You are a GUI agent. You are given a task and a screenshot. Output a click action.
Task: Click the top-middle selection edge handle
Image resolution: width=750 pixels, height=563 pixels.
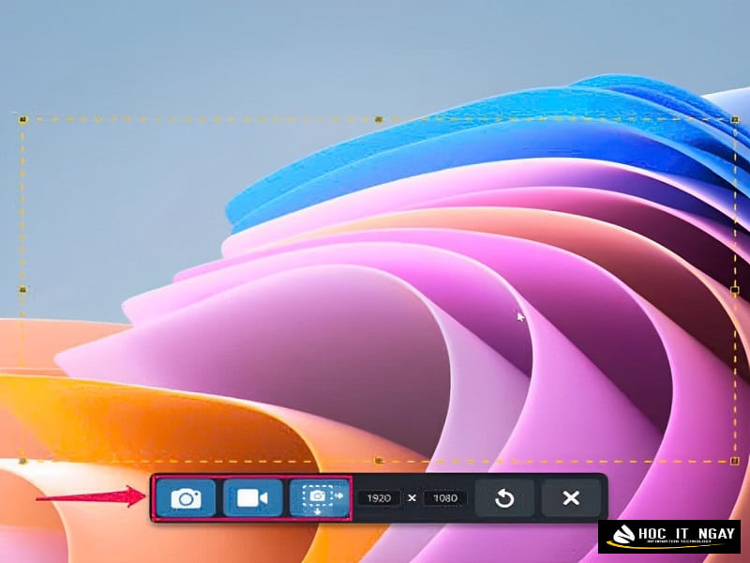[379, 119]
